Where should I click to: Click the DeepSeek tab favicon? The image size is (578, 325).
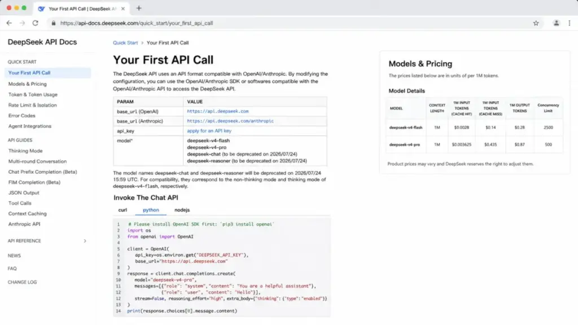tap(41, 8)
